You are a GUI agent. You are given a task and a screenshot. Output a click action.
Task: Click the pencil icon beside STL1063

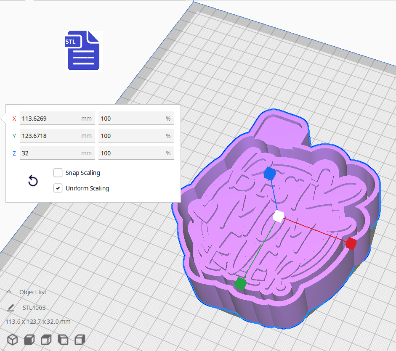(11, 308)
